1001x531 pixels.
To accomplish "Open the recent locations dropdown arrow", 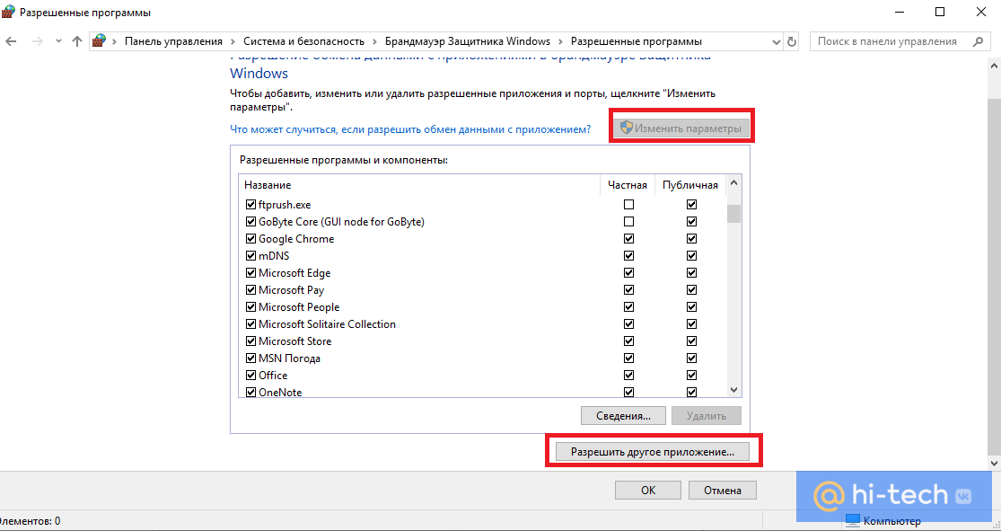I will coord(58,41).
